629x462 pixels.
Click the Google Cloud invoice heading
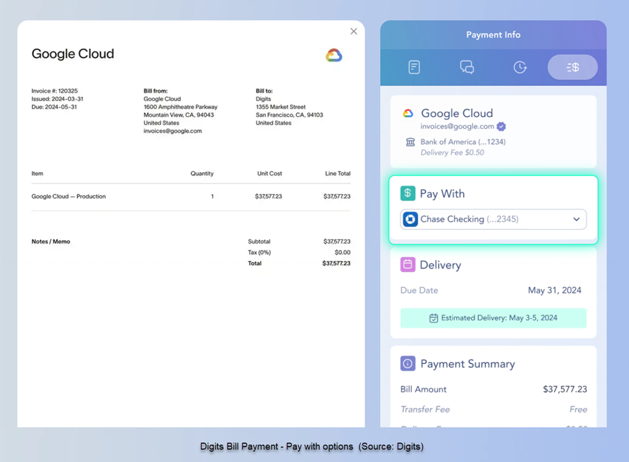pos(73,53)
